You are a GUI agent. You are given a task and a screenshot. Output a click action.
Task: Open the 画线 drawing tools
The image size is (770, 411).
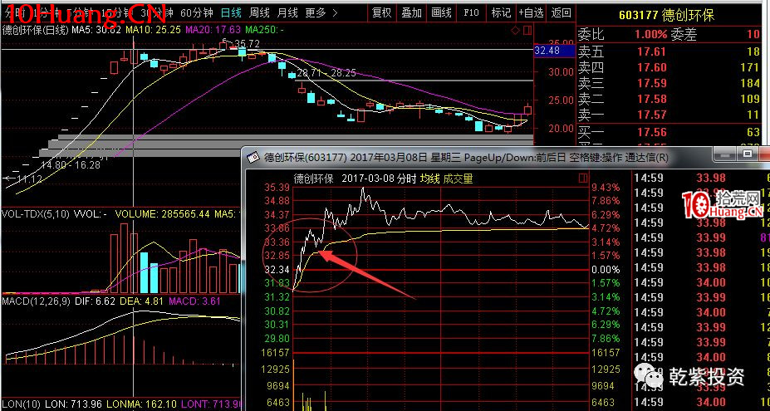(441, 12)
